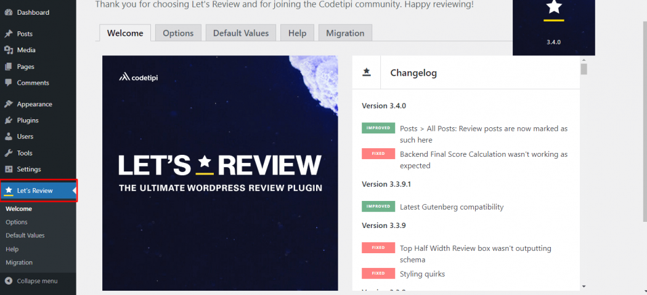This screenshot has height=295, width=647.
Task: Open the Migration submenu link
Action: point(19,262)
